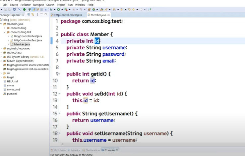Collapse the src/main/java tree node
The height and width of the screenshot is (156, 245).
pyautogui.click(x=1, y=24)
